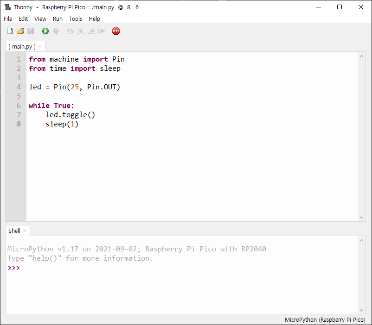Click line number 8 in gutter
The image size is (372, 325).
[x=19, y=124]
